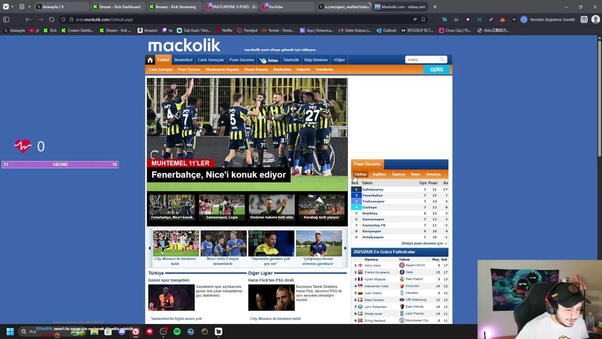
Task: Click the Vivaldi tab stack icon
Action: coord(22,7)
